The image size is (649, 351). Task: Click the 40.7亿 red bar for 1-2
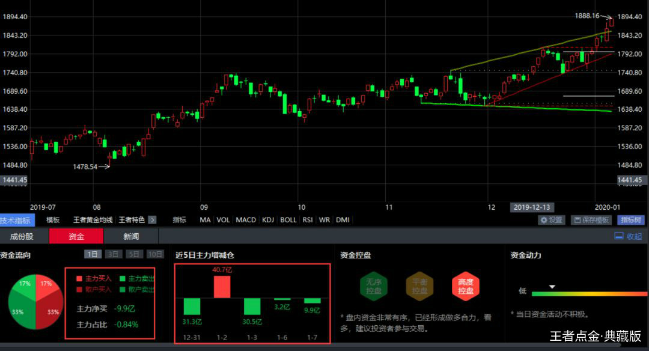pyautogui.click(x=222, y=287)
